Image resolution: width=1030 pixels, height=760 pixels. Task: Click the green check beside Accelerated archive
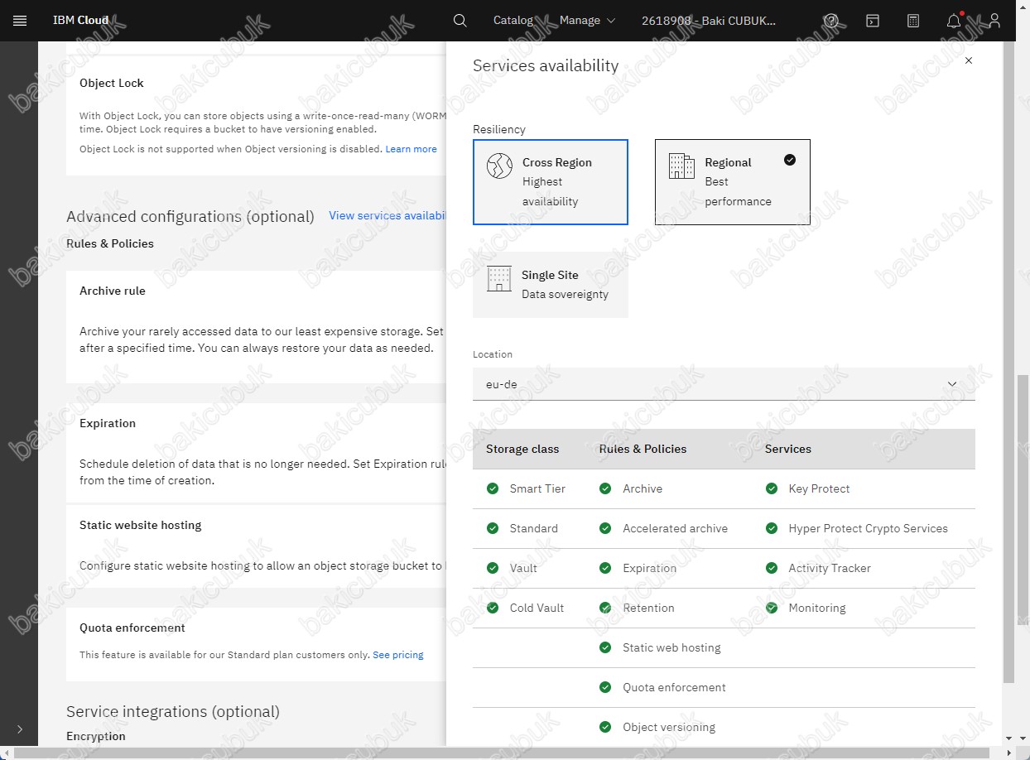[605, 528]
